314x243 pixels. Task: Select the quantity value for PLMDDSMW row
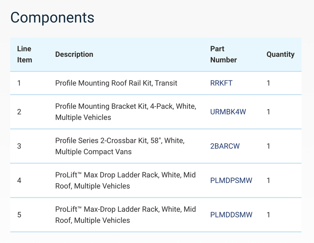click(x=269, y=215)
